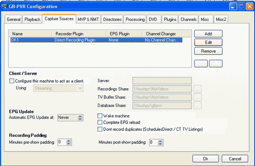Screen dimensions: 255x166
Task: Click the Server input field
Action: point(162,80)
